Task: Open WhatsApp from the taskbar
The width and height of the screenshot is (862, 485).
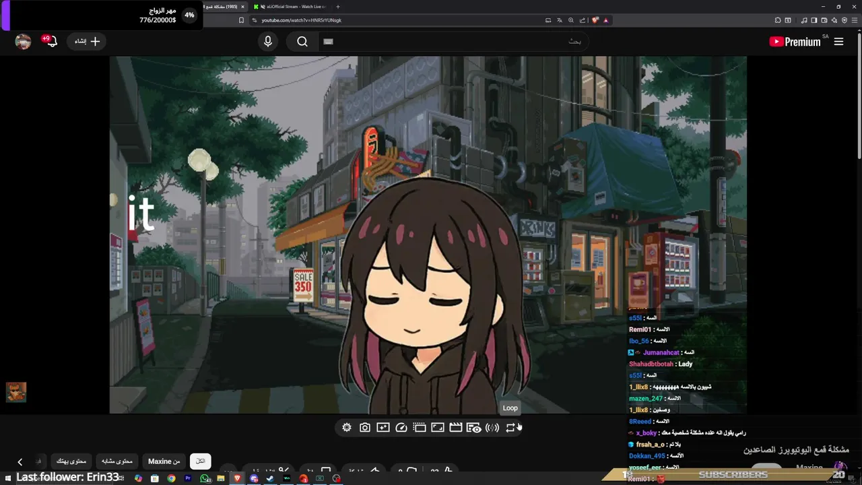Action: click(x=205, y=478)
